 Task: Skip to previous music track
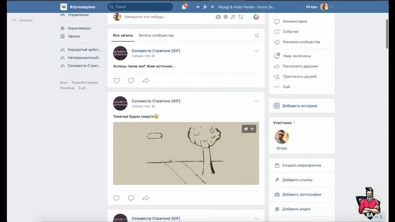tap(197, 7)
